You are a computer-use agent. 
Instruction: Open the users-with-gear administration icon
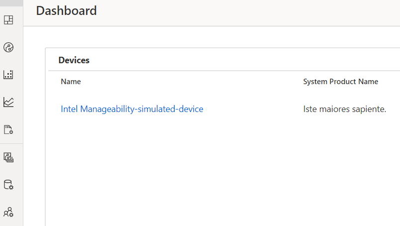coord(8,213)
